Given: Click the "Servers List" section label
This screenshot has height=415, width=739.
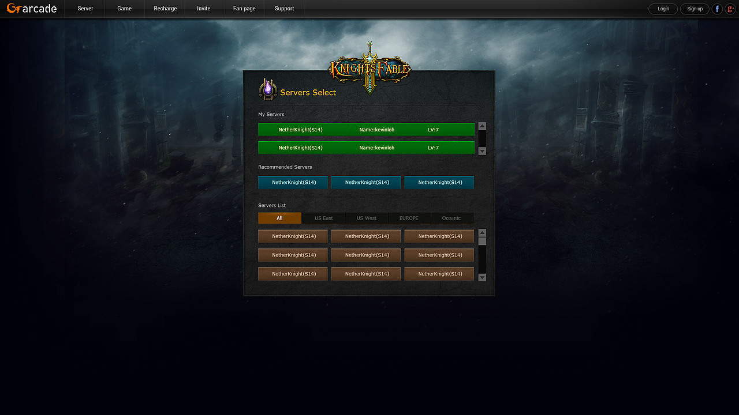Looking at the screenshot, I should point(272,205).
